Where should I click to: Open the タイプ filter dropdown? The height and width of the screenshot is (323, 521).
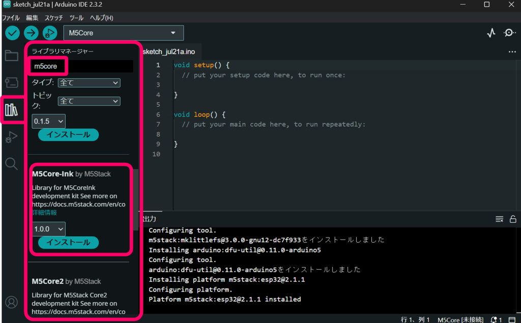pyautogui.click(x=89, y=83)
